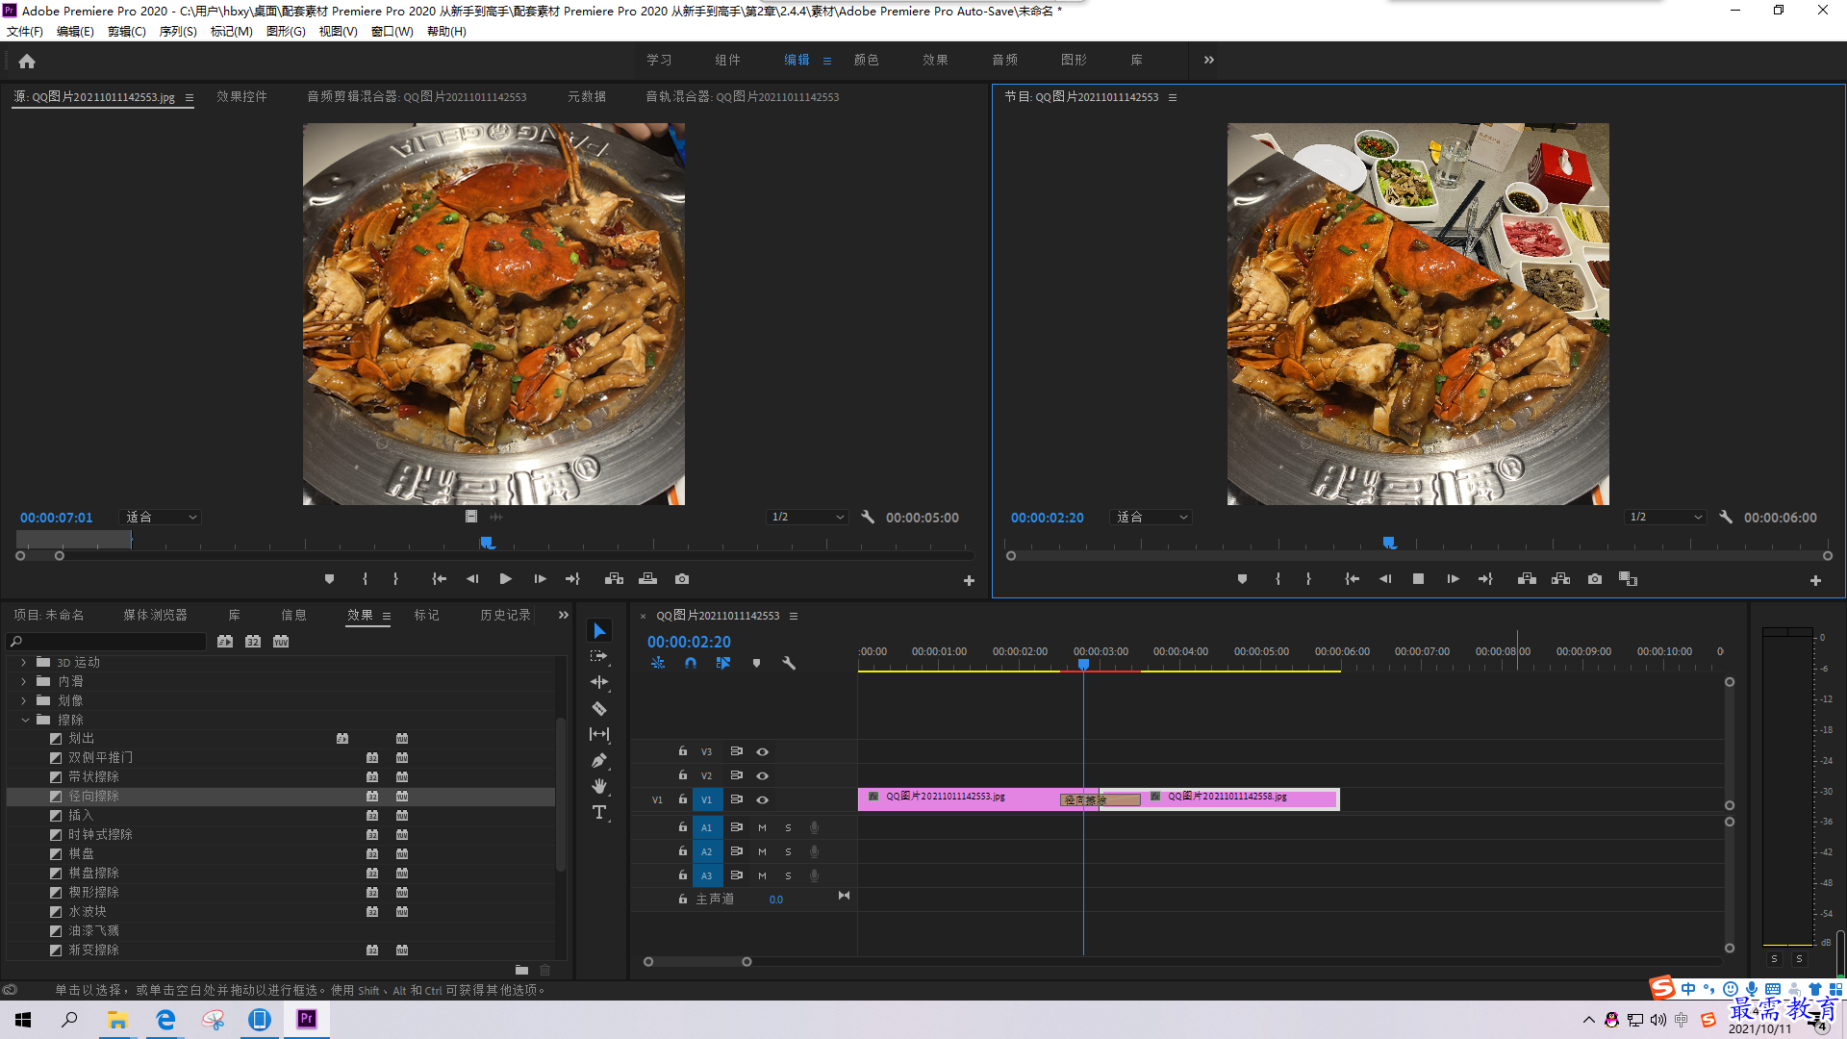Toggle V3 track output eye
The width and height of the screenshot is (1847, 1039).
[x=762, y=751]
